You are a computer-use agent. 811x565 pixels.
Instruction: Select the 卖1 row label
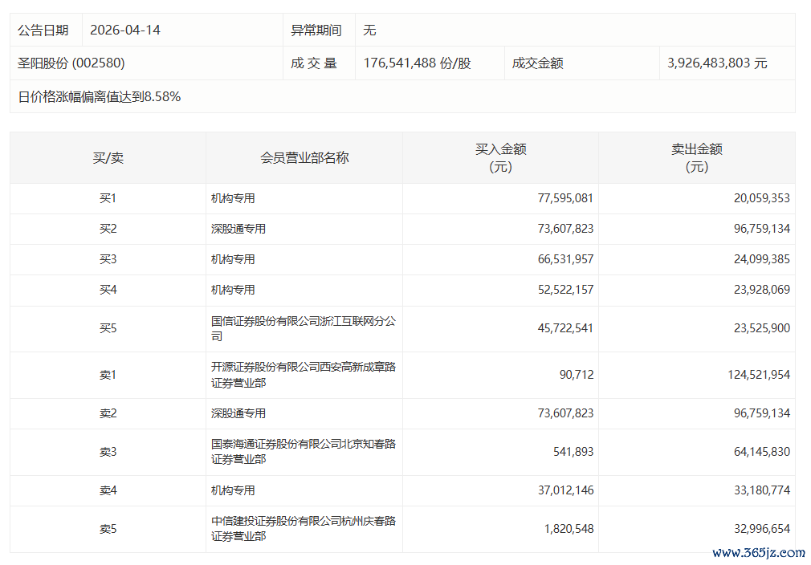[x=108, y=375]
